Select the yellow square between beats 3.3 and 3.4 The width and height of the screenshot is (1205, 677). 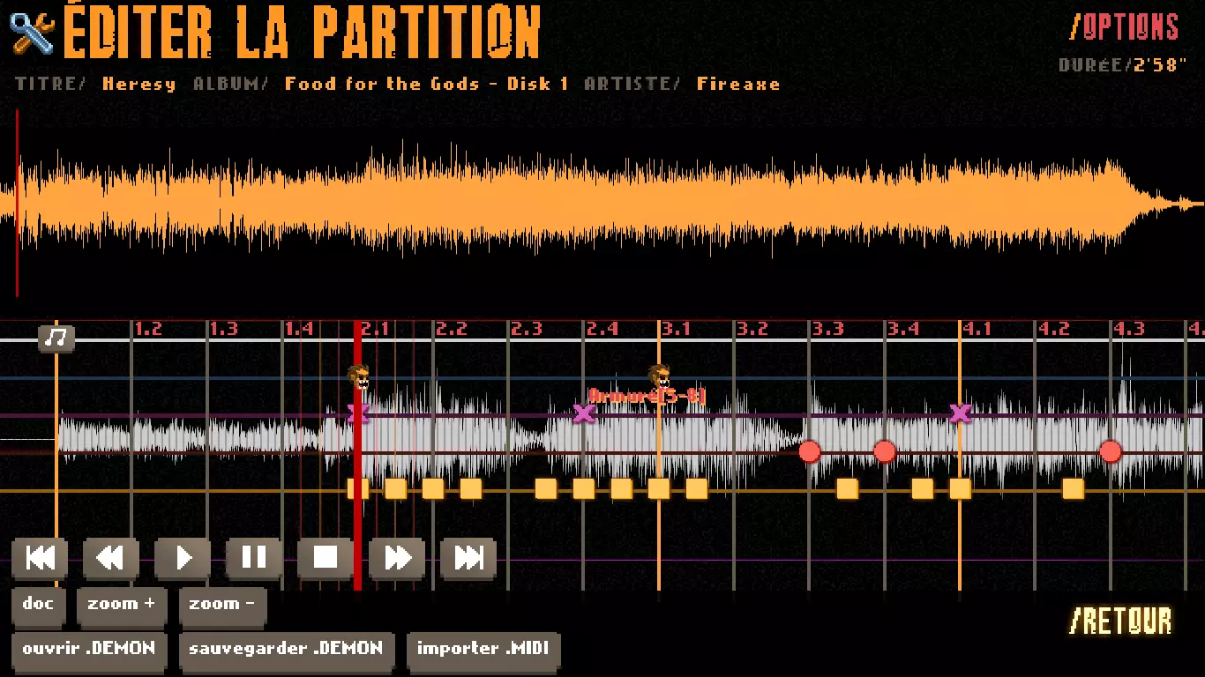point(848,488)
